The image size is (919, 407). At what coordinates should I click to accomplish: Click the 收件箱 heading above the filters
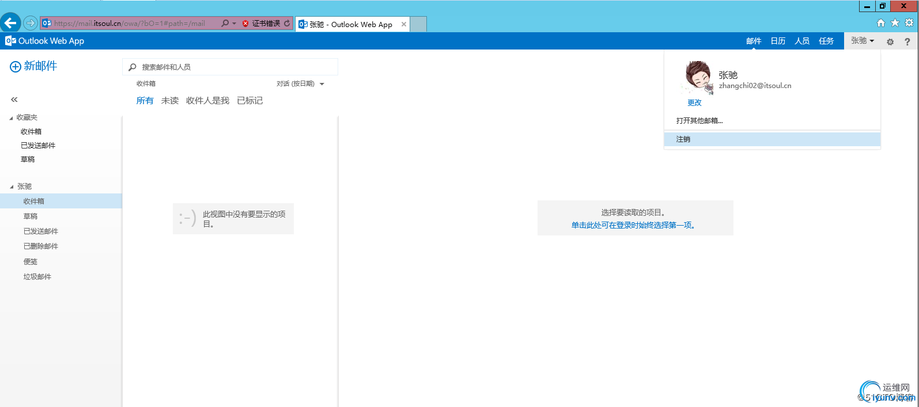click(x=146, y=84)
